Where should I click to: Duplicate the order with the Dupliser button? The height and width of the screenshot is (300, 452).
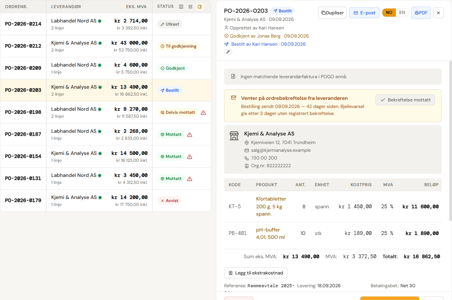(x=332, y=13)
